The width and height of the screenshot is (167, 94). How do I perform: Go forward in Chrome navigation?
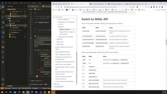[x=56, y=7]
